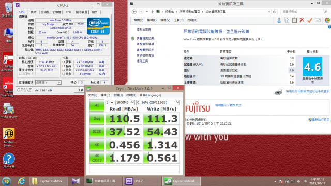Click the printer icon below the score table
Viewport: 331px width, 186px height.
click(279, 92)
